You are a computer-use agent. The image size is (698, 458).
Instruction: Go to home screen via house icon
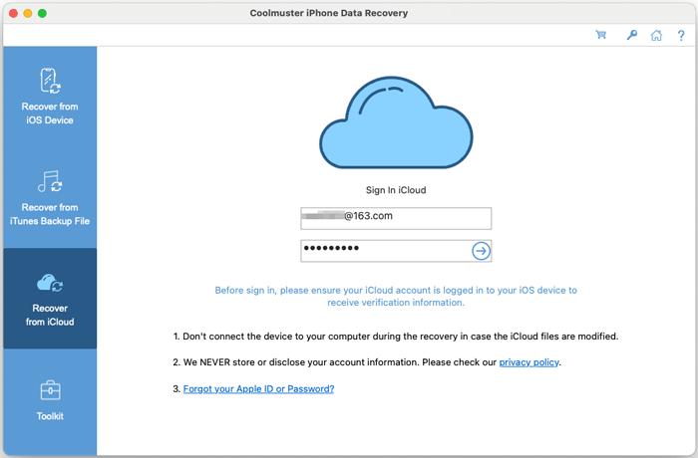(656, 35)
